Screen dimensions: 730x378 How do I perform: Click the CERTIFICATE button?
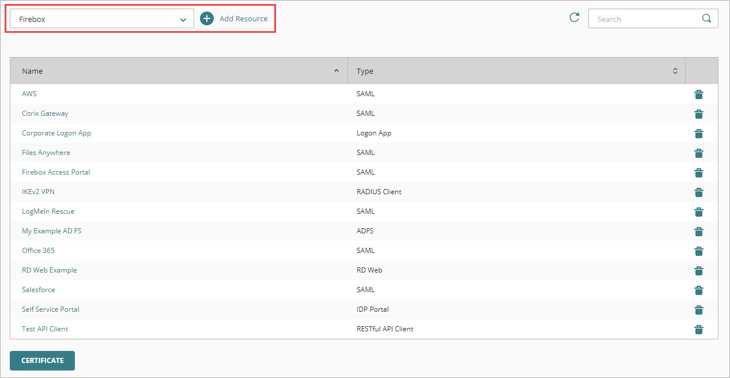[42, 361]
